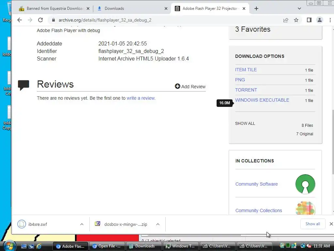
Task: Expand the tab search chevron
Action: pos(299,8)
